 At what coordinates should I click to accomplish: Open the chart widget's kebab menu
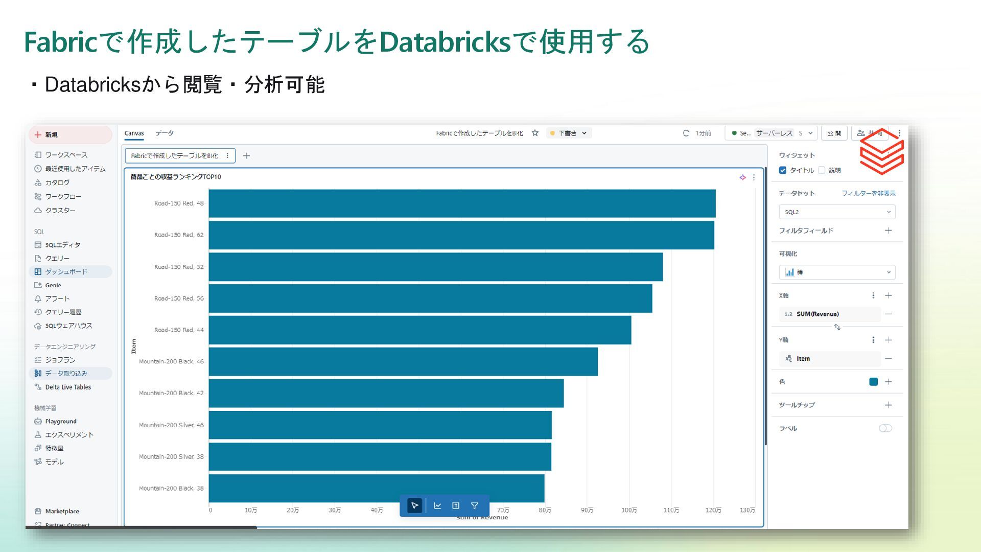754,177
